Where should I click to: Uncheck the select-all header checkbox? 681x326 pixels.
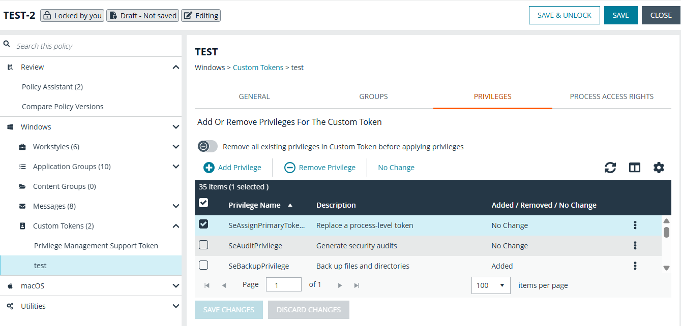tap(203, 203)
